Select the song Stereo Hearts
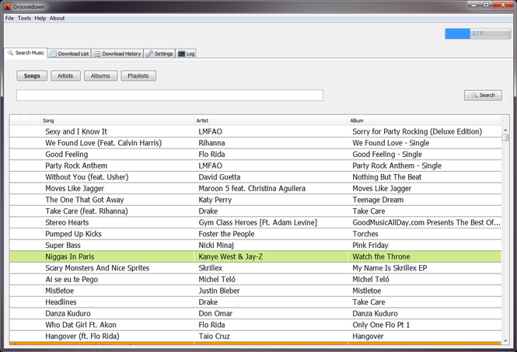 (x=67, y=222)
